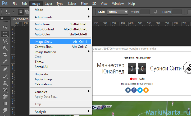Image resolution: width=191 pixels, height=116 pixels.
Task: Choose Calculations menu item
Action: coord(61,84)
